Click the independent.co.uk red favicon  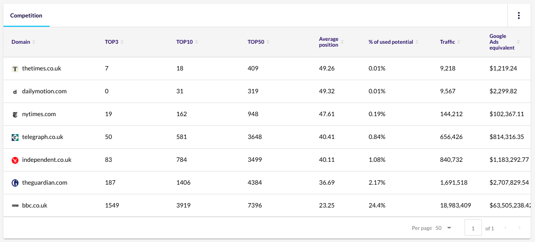15,160
